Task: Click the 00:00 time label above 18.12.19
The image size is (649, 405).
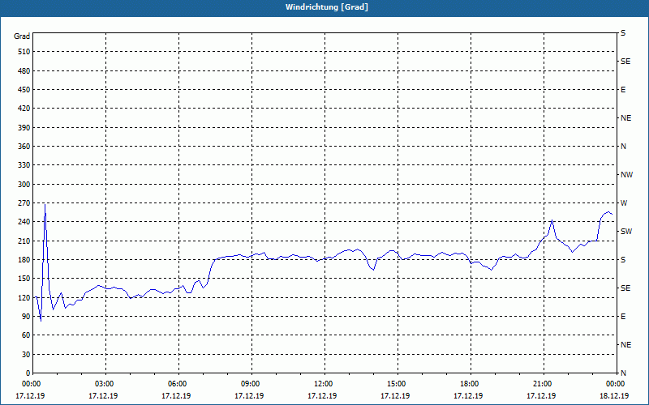Action: [x=616, y=384]
